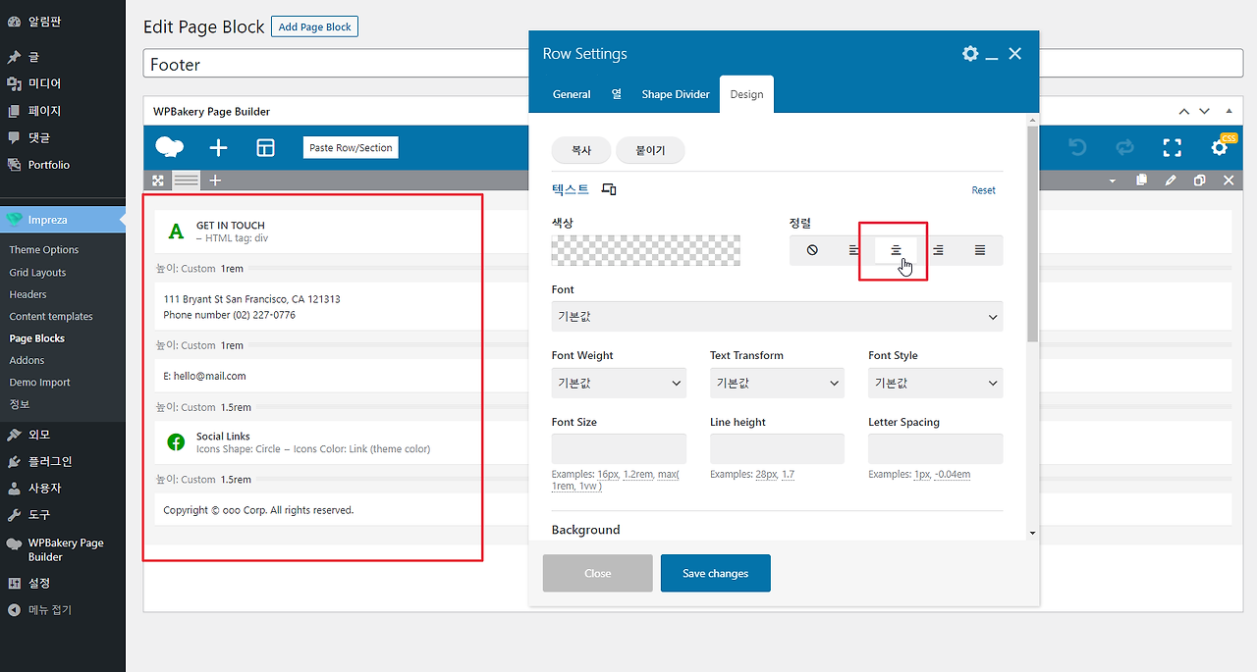1257x672 pixels.
Task: Open Theme Options in Impreza menu
Action: 44,250
